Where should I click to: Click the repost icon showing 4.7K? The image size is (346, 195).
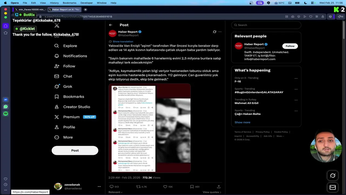point(138,187)
